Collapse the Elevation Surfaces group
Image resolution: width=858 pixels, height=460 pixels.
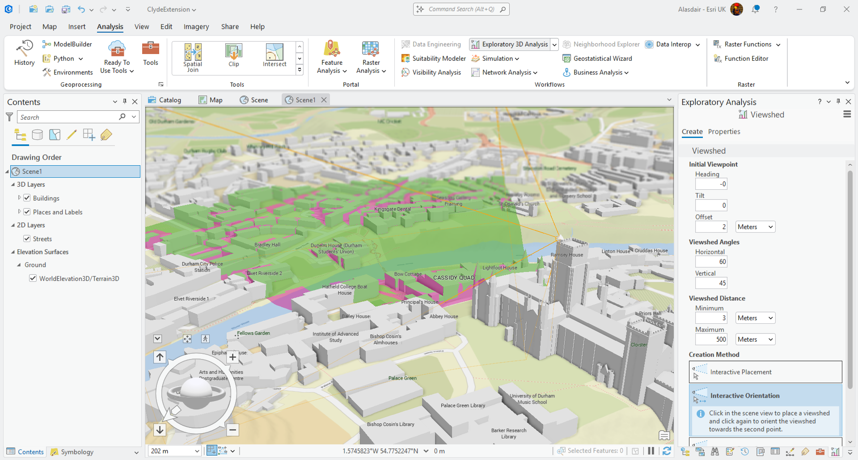pyautogui.click(x=13, y=252)
